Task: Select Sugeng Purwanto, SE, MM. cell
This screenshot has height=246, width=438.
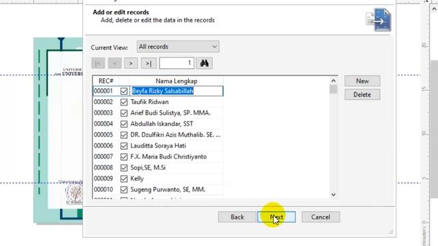Action: pos(177,189)
